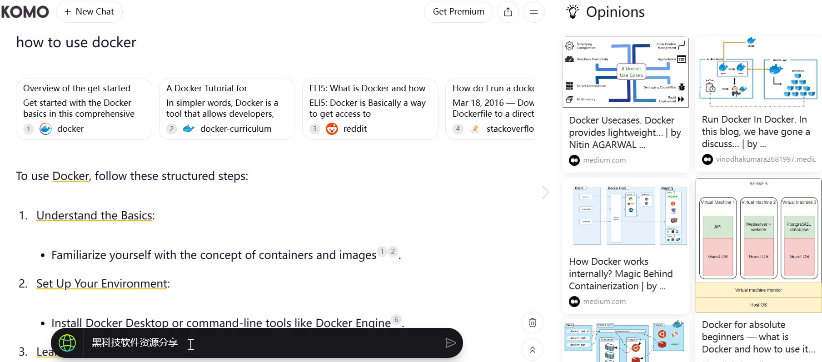Image resolution: width=822 pixels, height=362 pixels.
Task: Click citation 2 after 'containers and images'
Action: click(393, 252)
